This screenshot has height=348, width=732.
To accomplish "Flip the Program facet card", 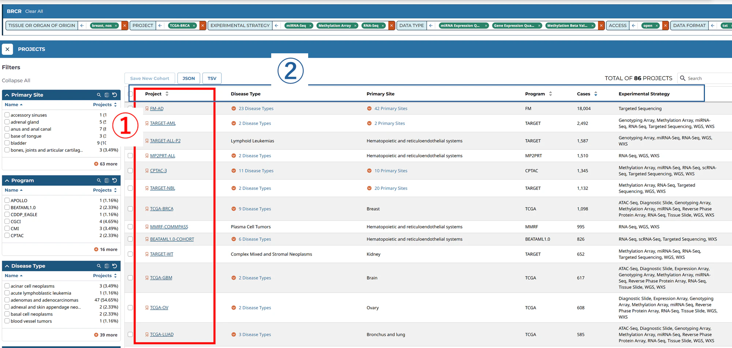I will [x=107, y=180].
